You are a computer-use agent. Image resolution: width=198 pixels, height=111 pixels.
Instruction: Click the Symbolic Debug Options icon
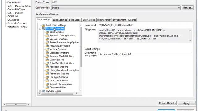47,35
